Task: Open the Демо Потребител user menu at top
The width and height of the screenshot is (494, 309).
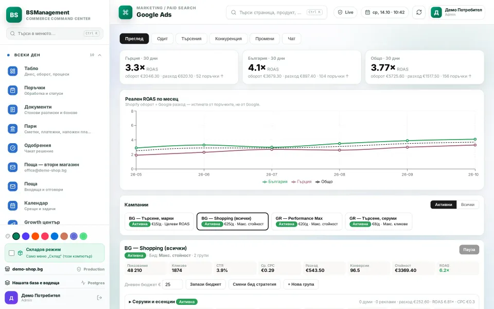Action: 457,12
